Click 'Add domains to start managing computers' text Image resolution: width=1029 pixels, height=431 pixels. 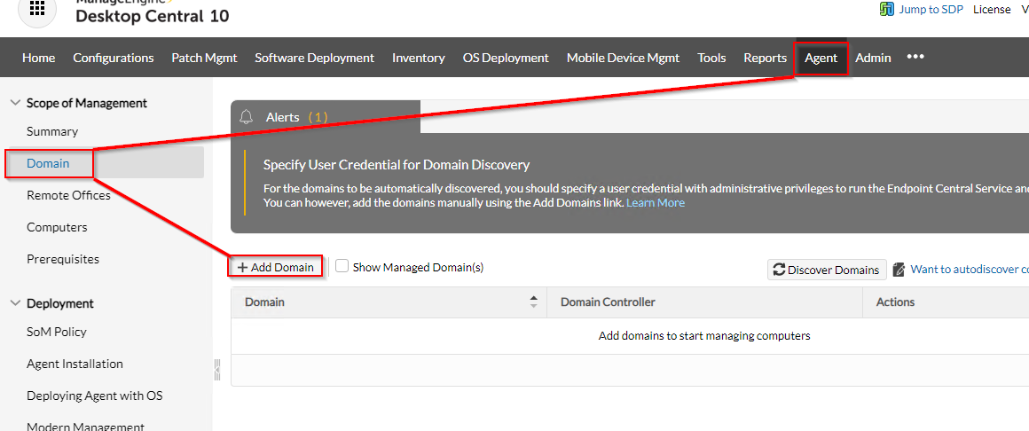coord(704,336)
